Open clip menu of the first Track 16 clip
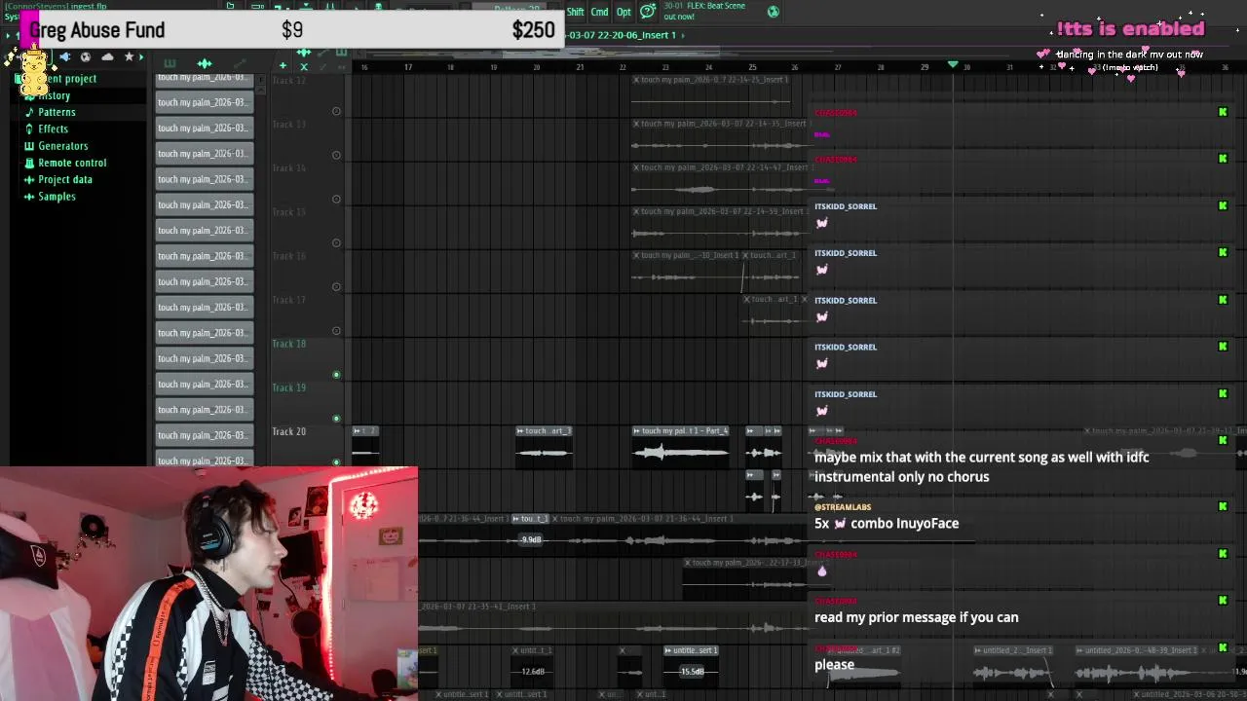The width and height of the screenshot is (1247, 701). pos(636,255)
